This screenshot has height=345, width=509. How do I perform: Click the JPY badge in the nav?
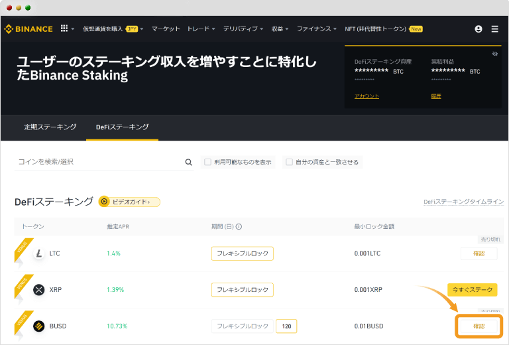[132, 29]
